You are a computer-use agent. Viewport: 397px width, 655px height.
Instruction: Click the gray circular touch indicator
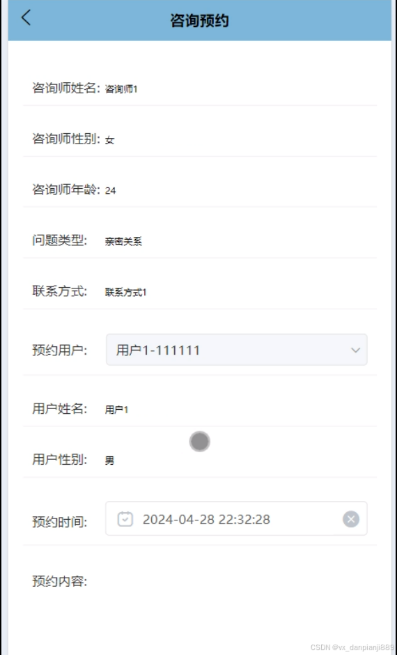[199, 442]
